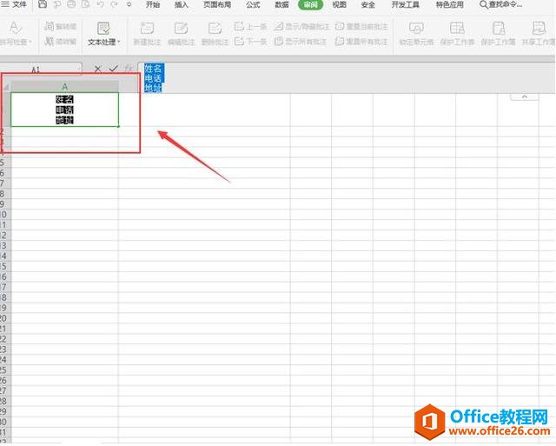Click cell A1 containing 姓名 电话 地址

point(64,110)
